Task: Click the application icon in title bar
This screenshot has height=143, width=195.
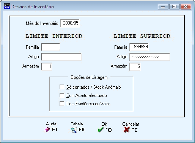Action: 7,6
